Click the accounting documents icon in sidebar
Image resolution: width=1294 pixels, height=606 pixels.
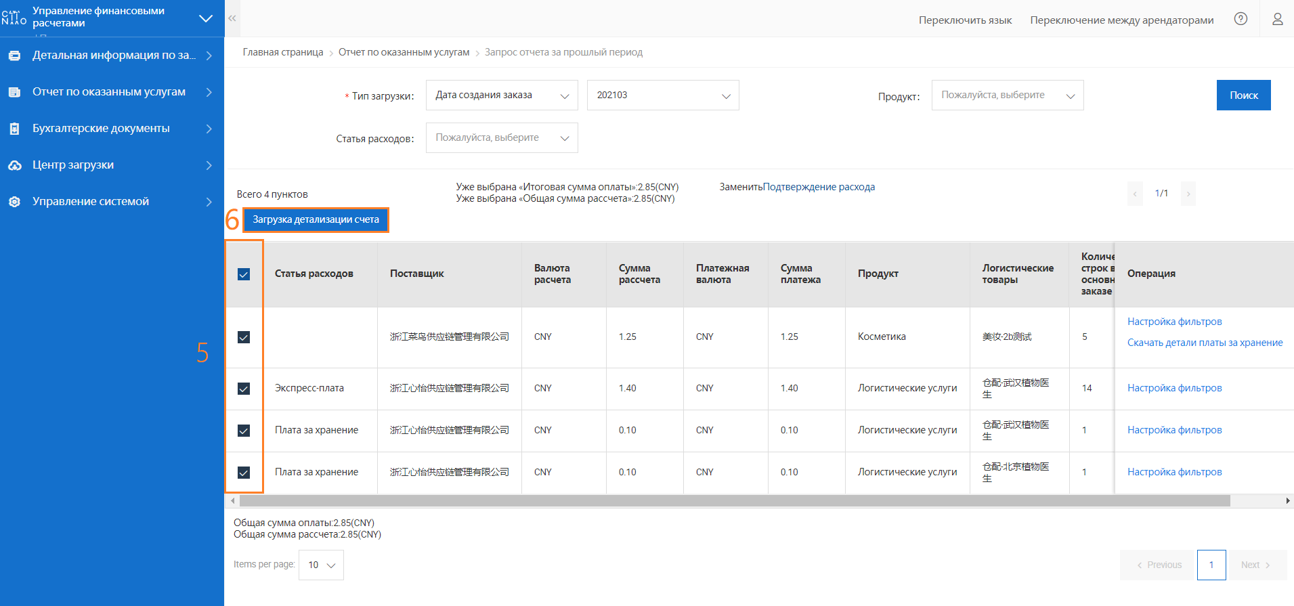click(x=14, y=129)
